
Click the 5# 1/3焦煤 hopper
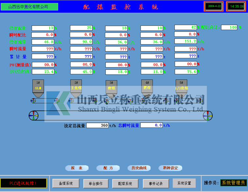tap(181, 87)
